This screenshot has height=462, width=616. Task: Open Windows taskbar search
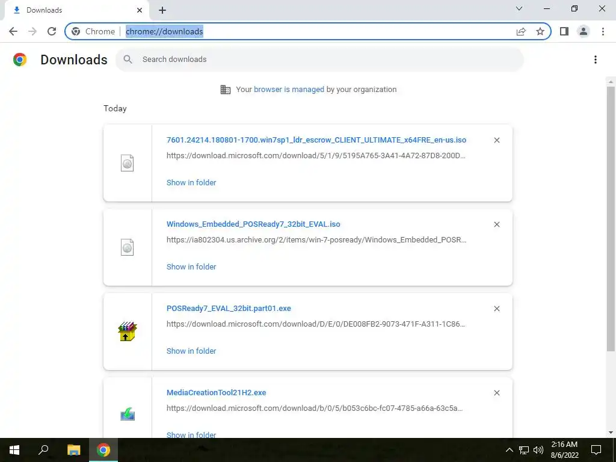(43, 450)
